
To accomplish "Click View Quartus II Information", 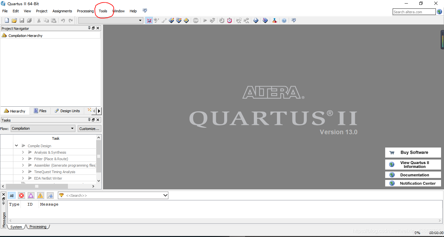I will (413, 165).
